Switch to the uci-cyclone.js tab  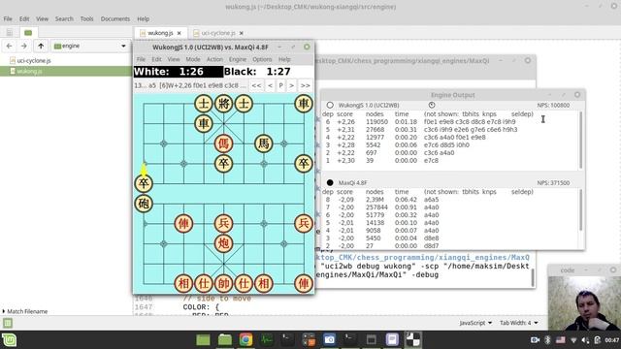pos(217,33)
